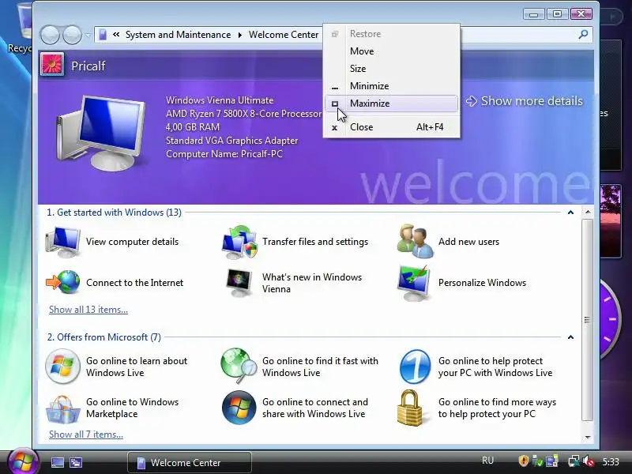This screenshot has width=632, height=474.
Task: Choose Minimize from the window menu
Action: coord(391,86)
